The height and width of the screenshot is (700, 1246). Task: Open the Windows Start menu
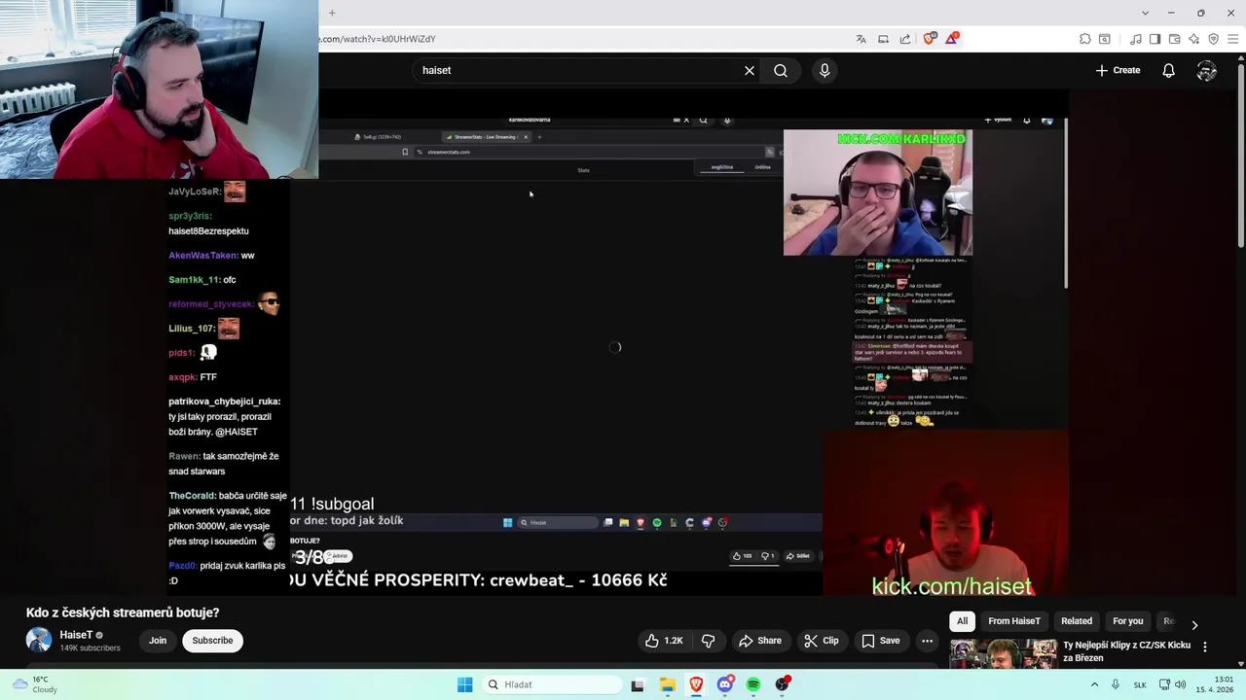[x=465, y=684]
